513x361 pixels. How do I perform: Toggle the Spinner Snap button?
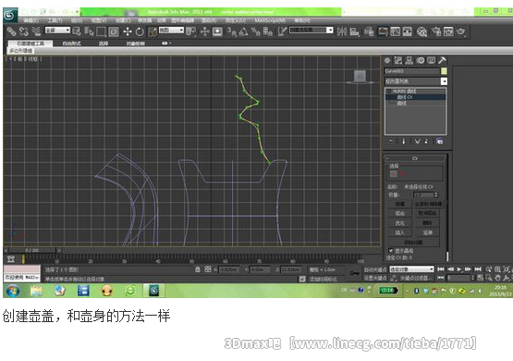click(x=268, y=31)
